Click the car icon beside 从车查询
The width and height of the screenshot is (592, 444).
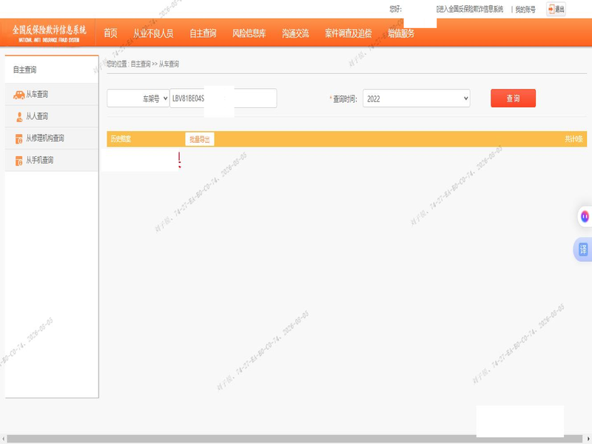[18, 95]
